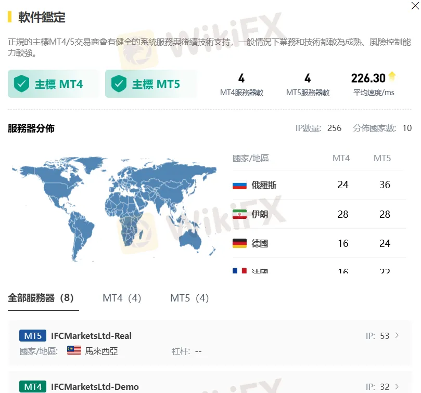
Task: Click the 主標 MT4 green shield badge
Action: click(54, 84)
